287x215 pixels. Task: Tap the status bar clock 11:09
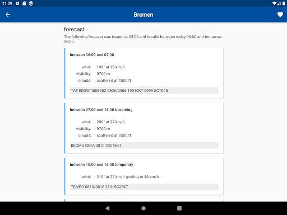[x=7, y=3]
